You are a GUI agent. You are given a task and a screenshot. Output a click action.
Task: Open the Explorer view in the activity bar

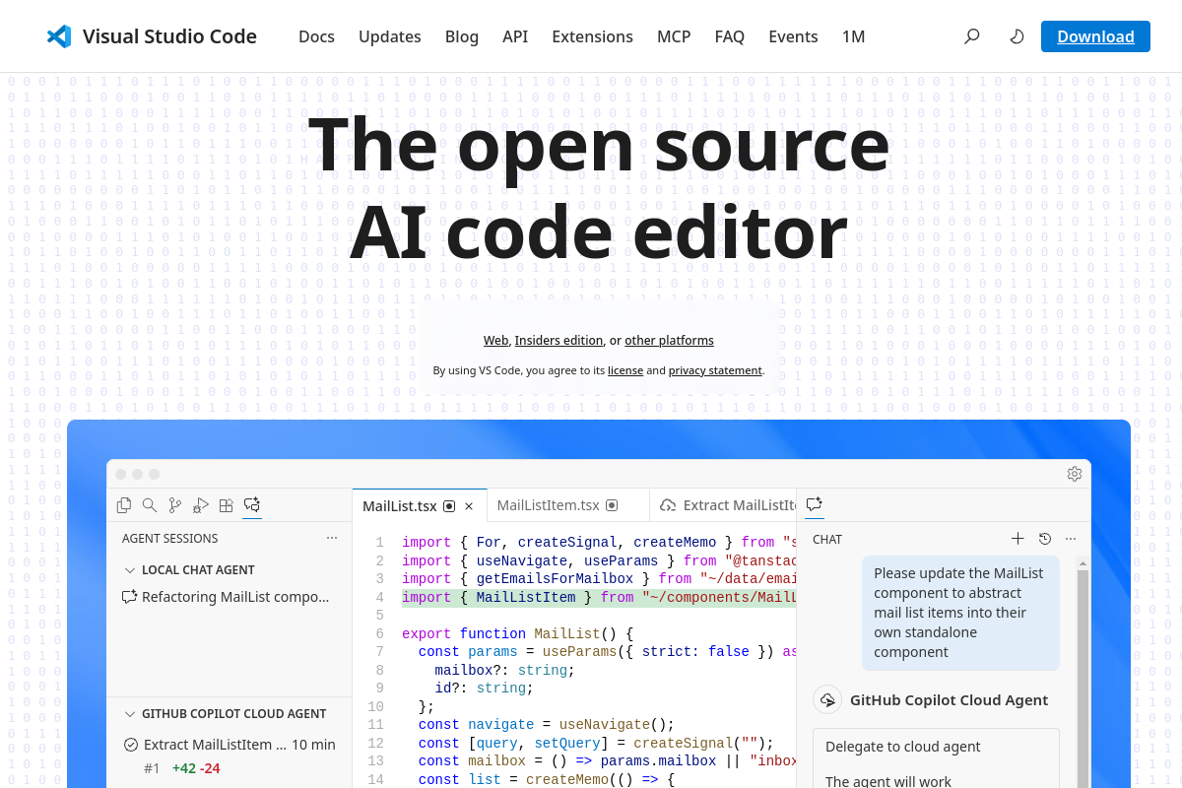pos(124,504)
